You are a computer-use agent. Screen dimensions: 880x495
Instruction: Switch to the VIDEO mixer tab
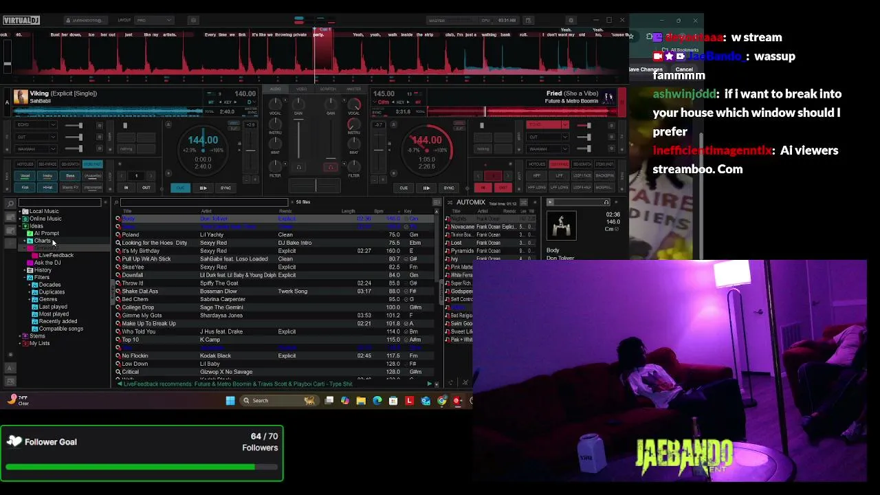click(x=301, y=89)
